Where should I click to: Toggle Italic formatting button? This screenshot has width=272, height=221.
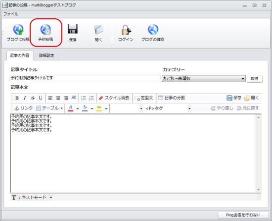[25, 98]
